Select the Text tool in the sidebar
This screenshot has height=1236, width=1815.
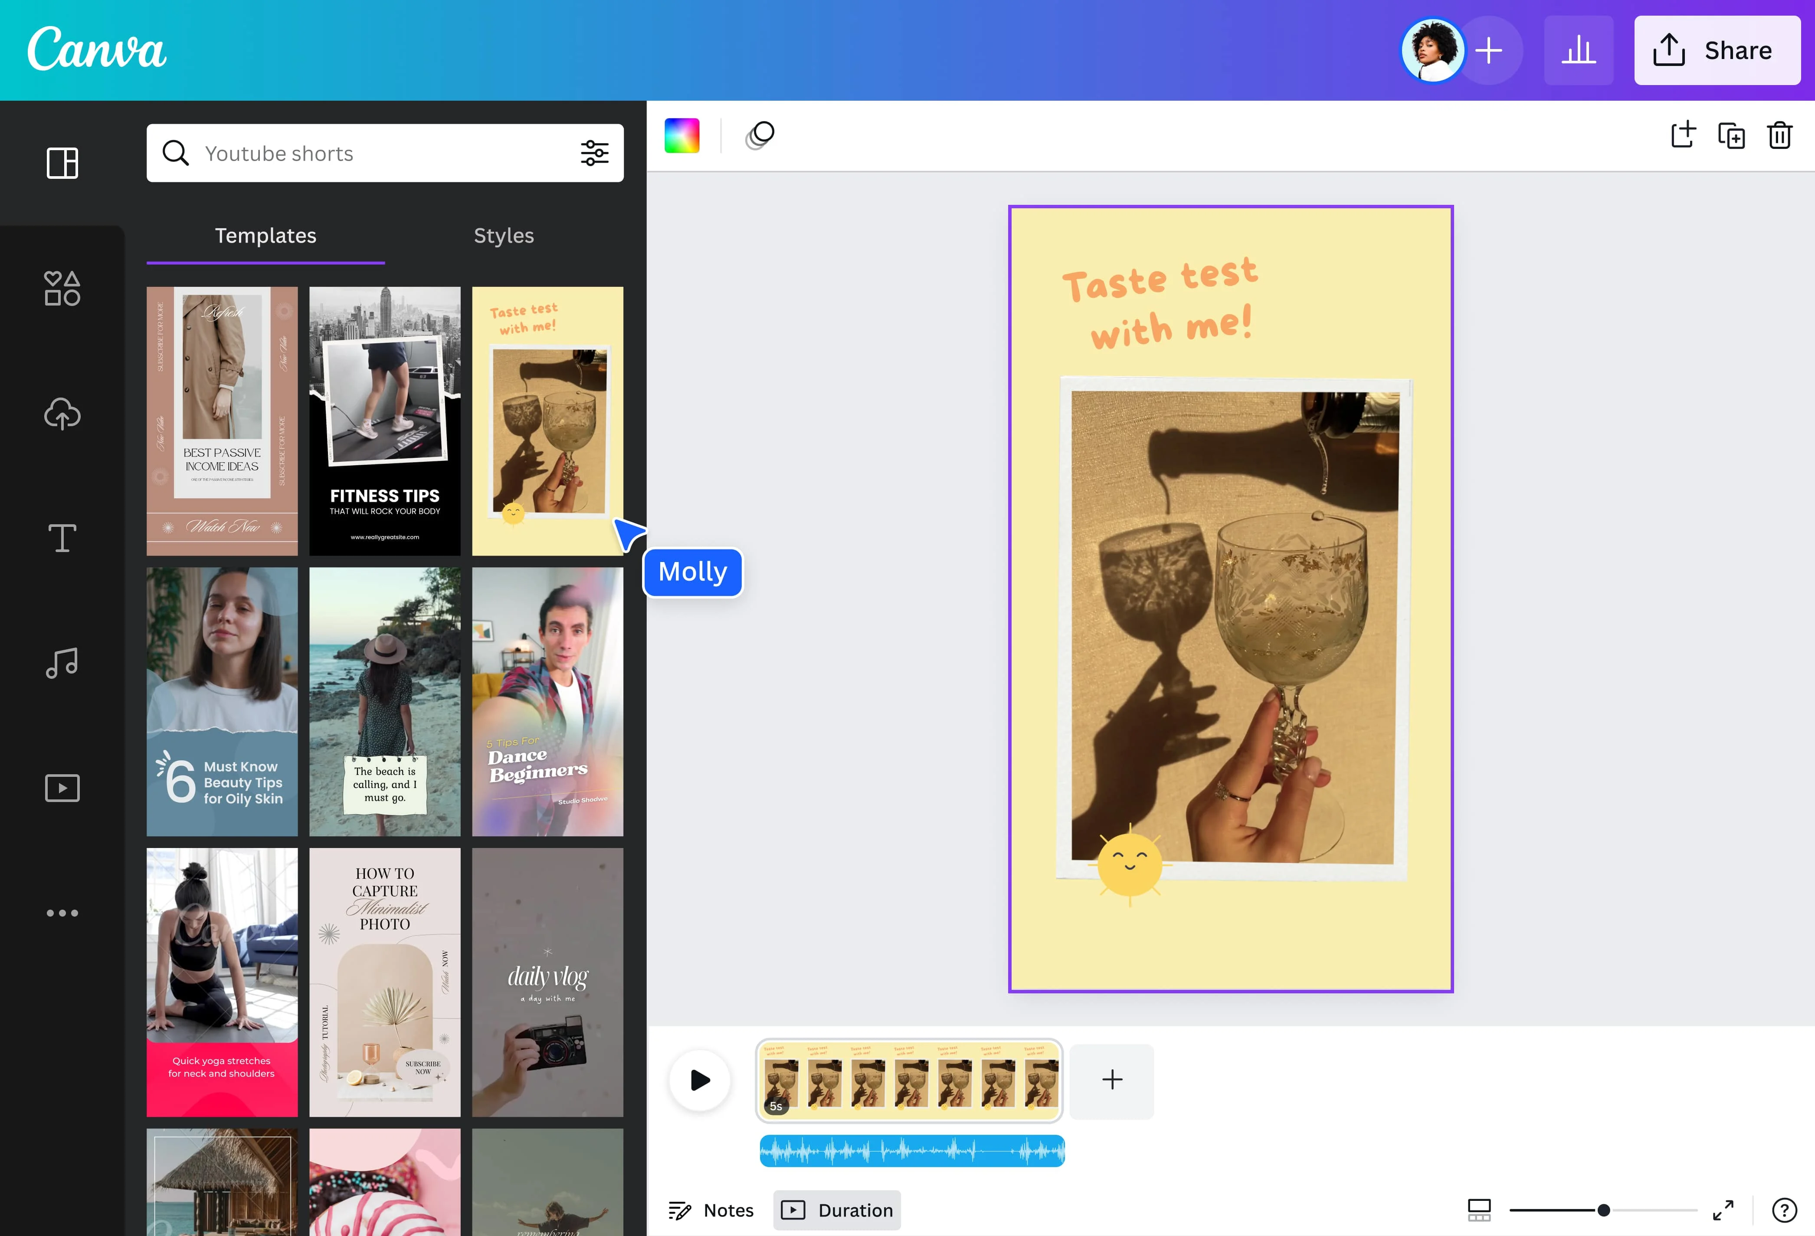(x=62, y=538)
